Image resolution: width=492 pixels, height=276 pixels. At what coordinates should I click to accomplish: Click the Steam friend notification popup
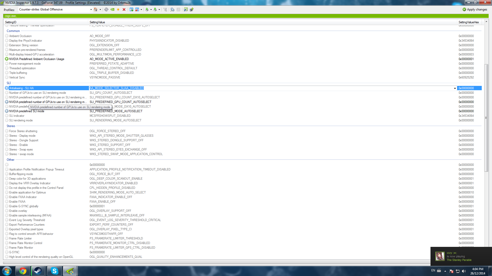tap(461, 256)
